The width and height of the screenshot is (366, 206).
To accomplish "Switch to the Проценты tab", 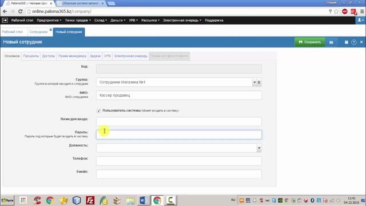I will (x=31, y=56).
